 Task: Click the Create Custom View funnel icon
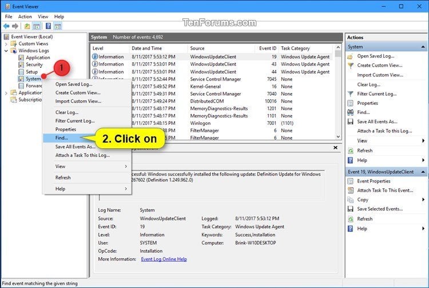[351, 66]
